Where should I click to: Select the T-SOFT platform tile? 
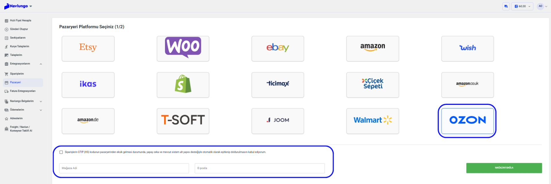click(183, 121)
